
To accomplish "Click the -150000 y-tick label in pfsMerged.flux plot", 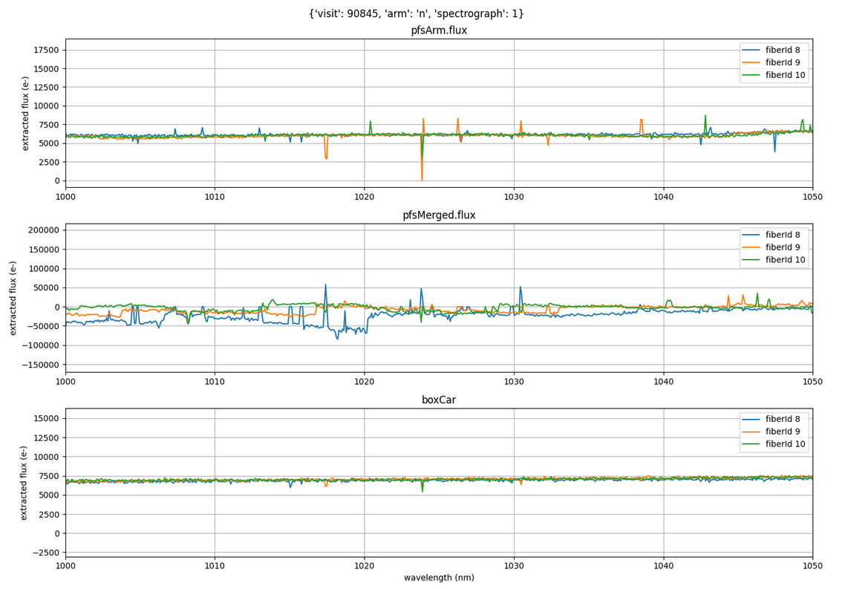I will (x=35, y=365).
